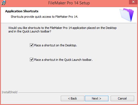Click the 'Place a shortcut on the Desktop' label
The width and height of the screenshot is (138, 105).
55,45
